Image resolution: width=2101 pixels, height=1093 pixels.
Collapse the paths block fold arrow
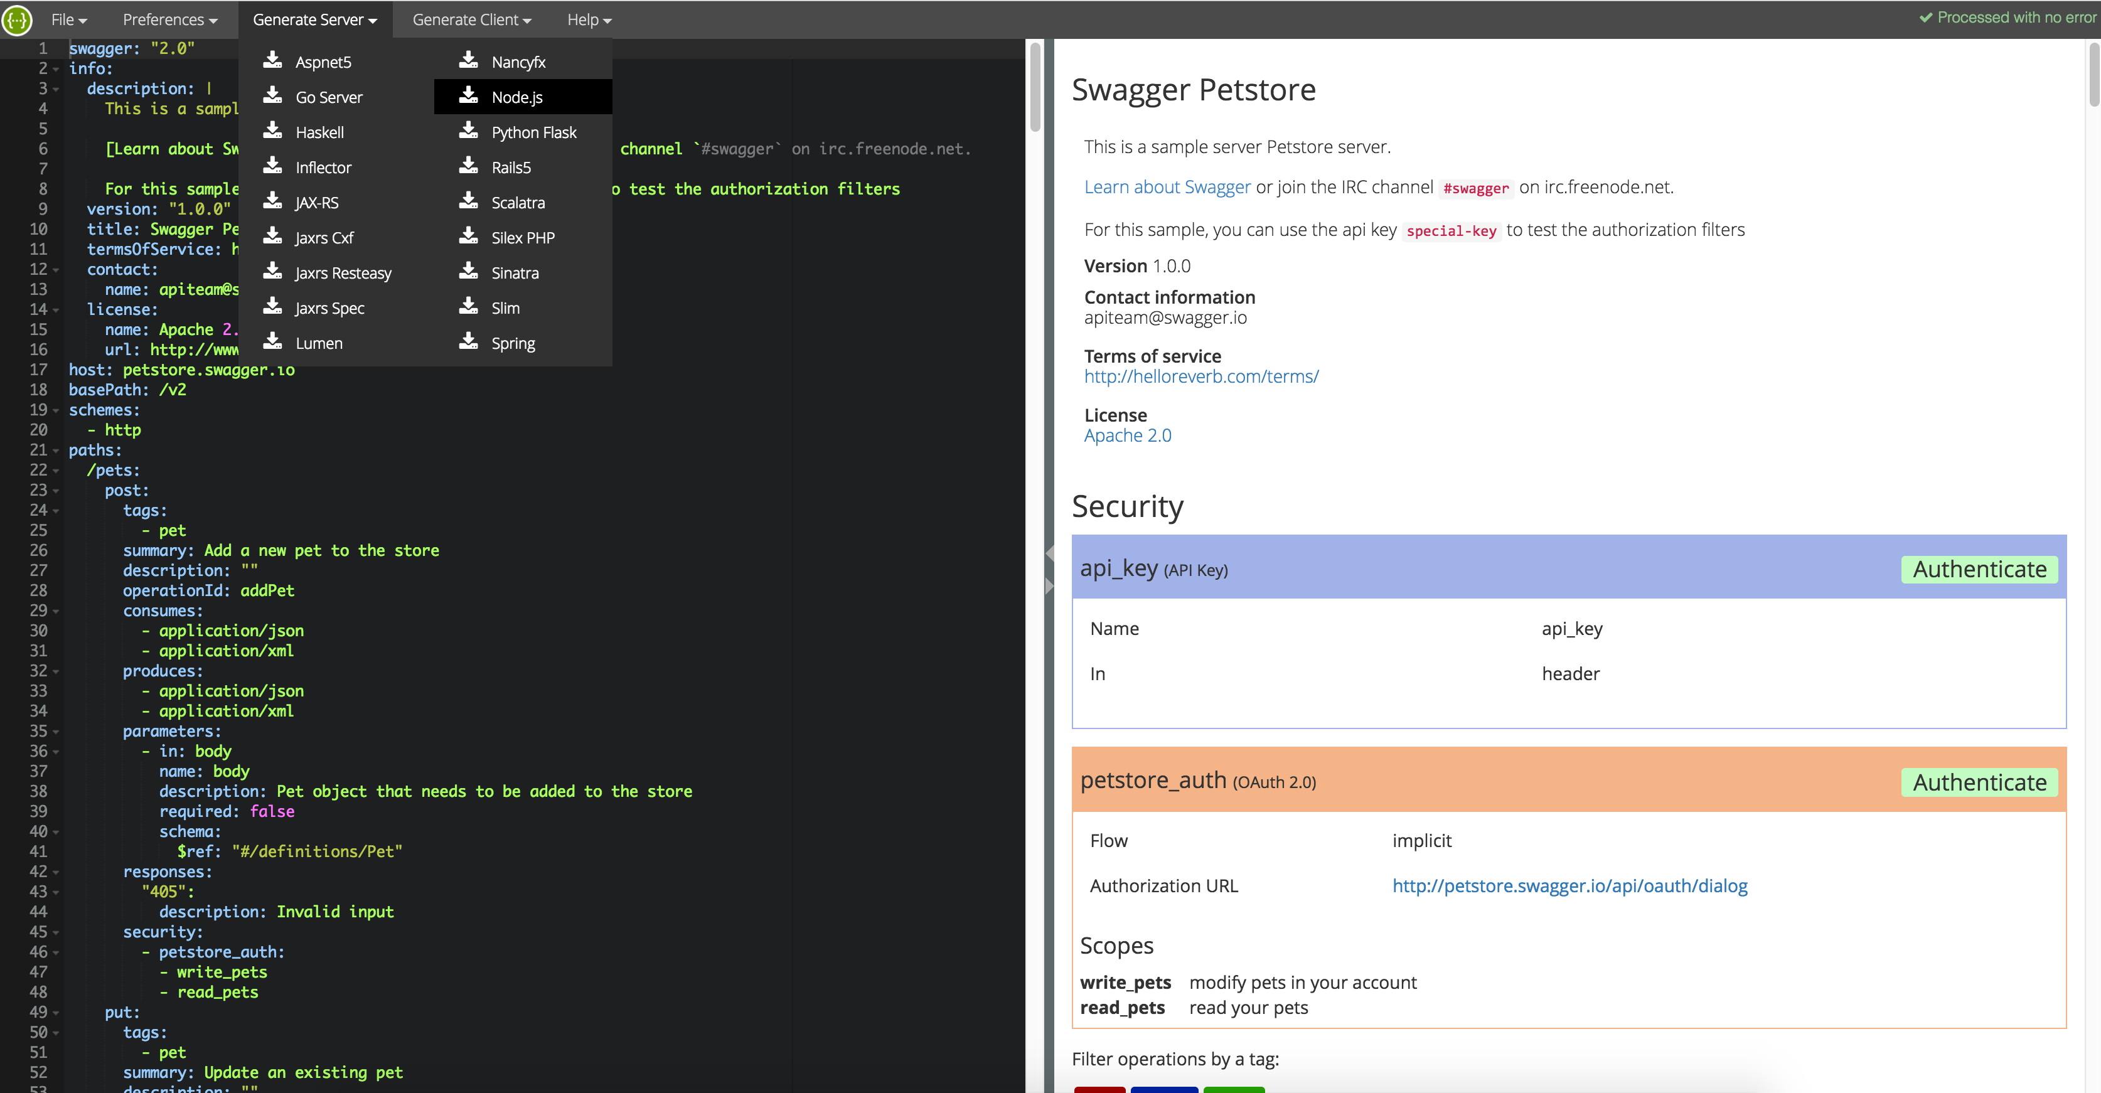(x=56, y=451)
